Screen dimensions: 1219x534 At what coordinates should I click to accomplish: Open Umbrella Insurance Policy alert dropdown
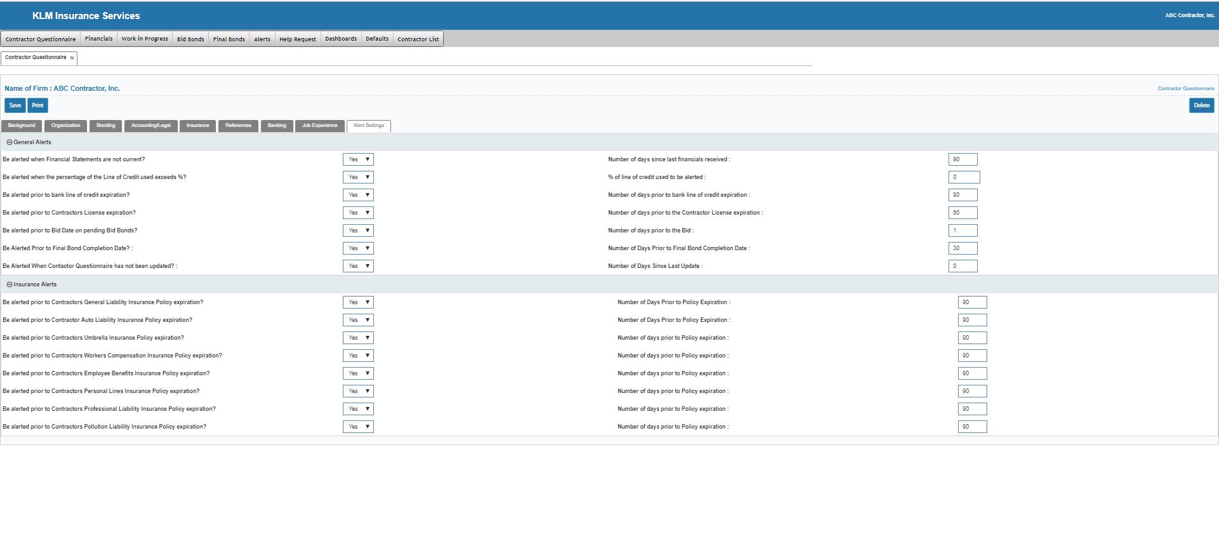tap(358, 338)
